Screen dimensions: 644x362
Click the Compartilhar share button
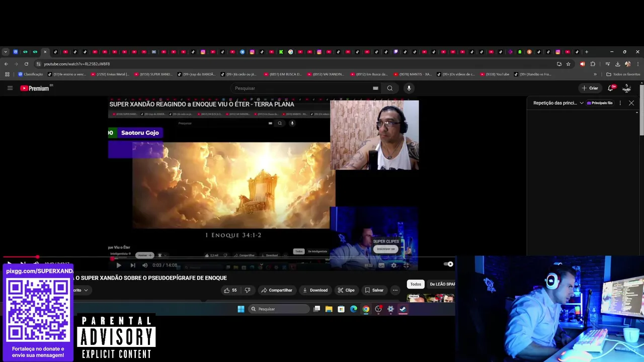pyautogui.click(x=277, y=290)
